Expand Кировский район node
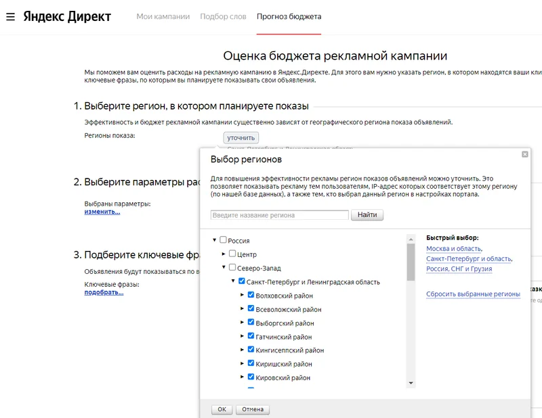The image size is (542, 418). (x=243, y=377)
